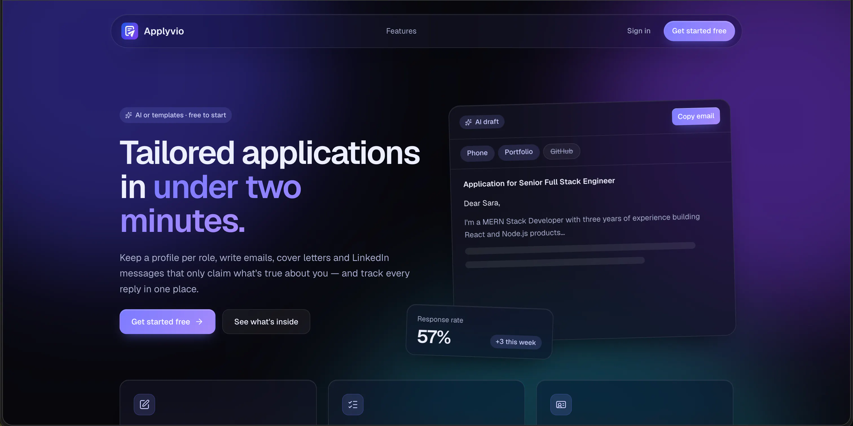Image resolution: width=853 pixels, height=426 pixels.
Task: Click the 'Keep a profile per role' description paragraph
Action: click(265, 273)
